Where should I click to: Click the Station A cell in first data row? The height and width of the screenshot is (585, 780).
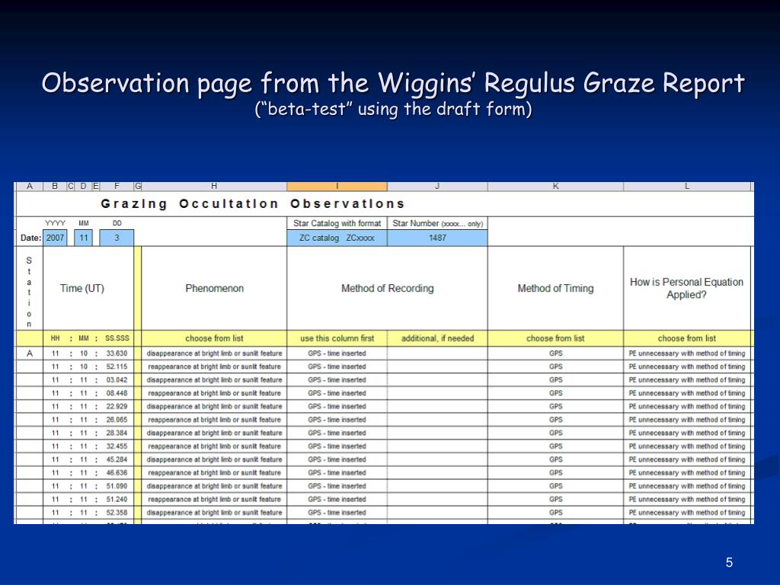coord(30,353)
